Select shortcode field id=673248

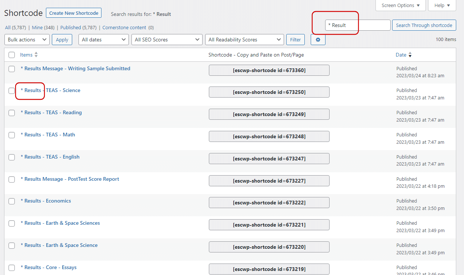pos(269,136)
